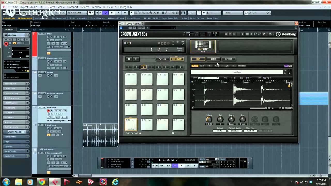Open the Velocity mode dropdown

coord(208,78)
